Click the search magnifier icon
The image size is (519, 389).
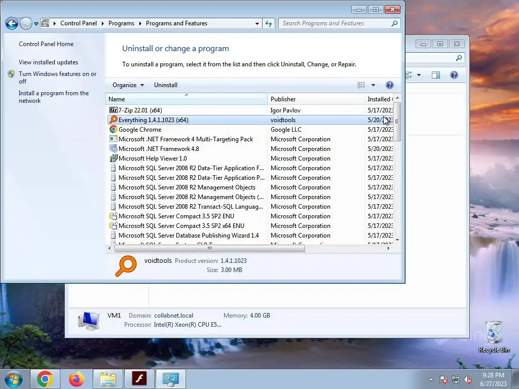point(394,23)
